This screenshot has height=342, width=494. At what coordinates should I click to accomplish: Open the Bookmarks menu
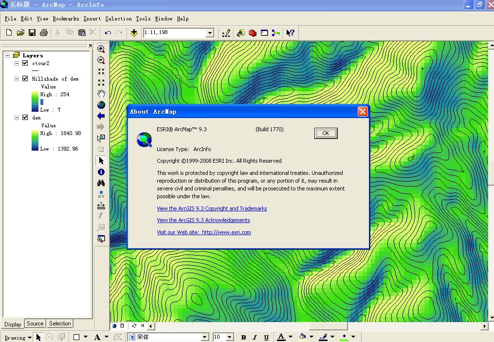66,18
